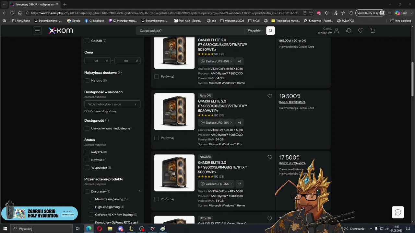Enable the Na jutro delivery filter
The height and width of the screenshot is (233, 415).
click(87, 80)
